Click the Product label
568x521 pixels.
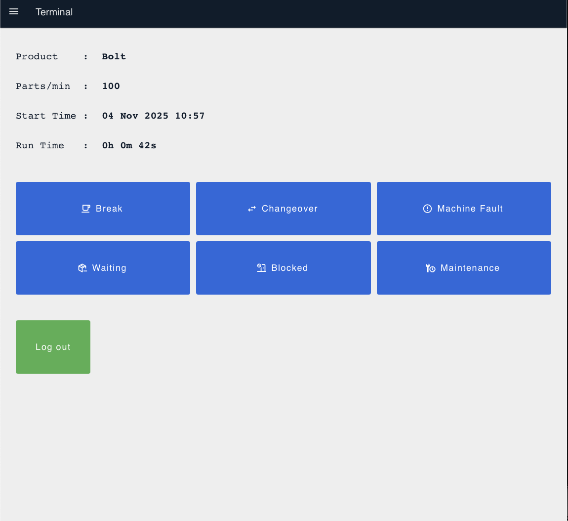tap(37, 56)
